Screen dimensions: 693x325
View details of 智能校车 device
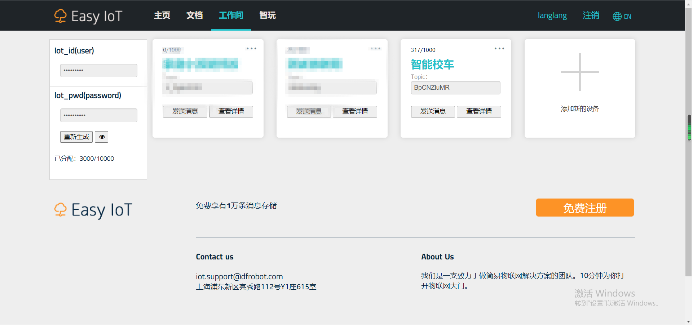click(479, 111)
